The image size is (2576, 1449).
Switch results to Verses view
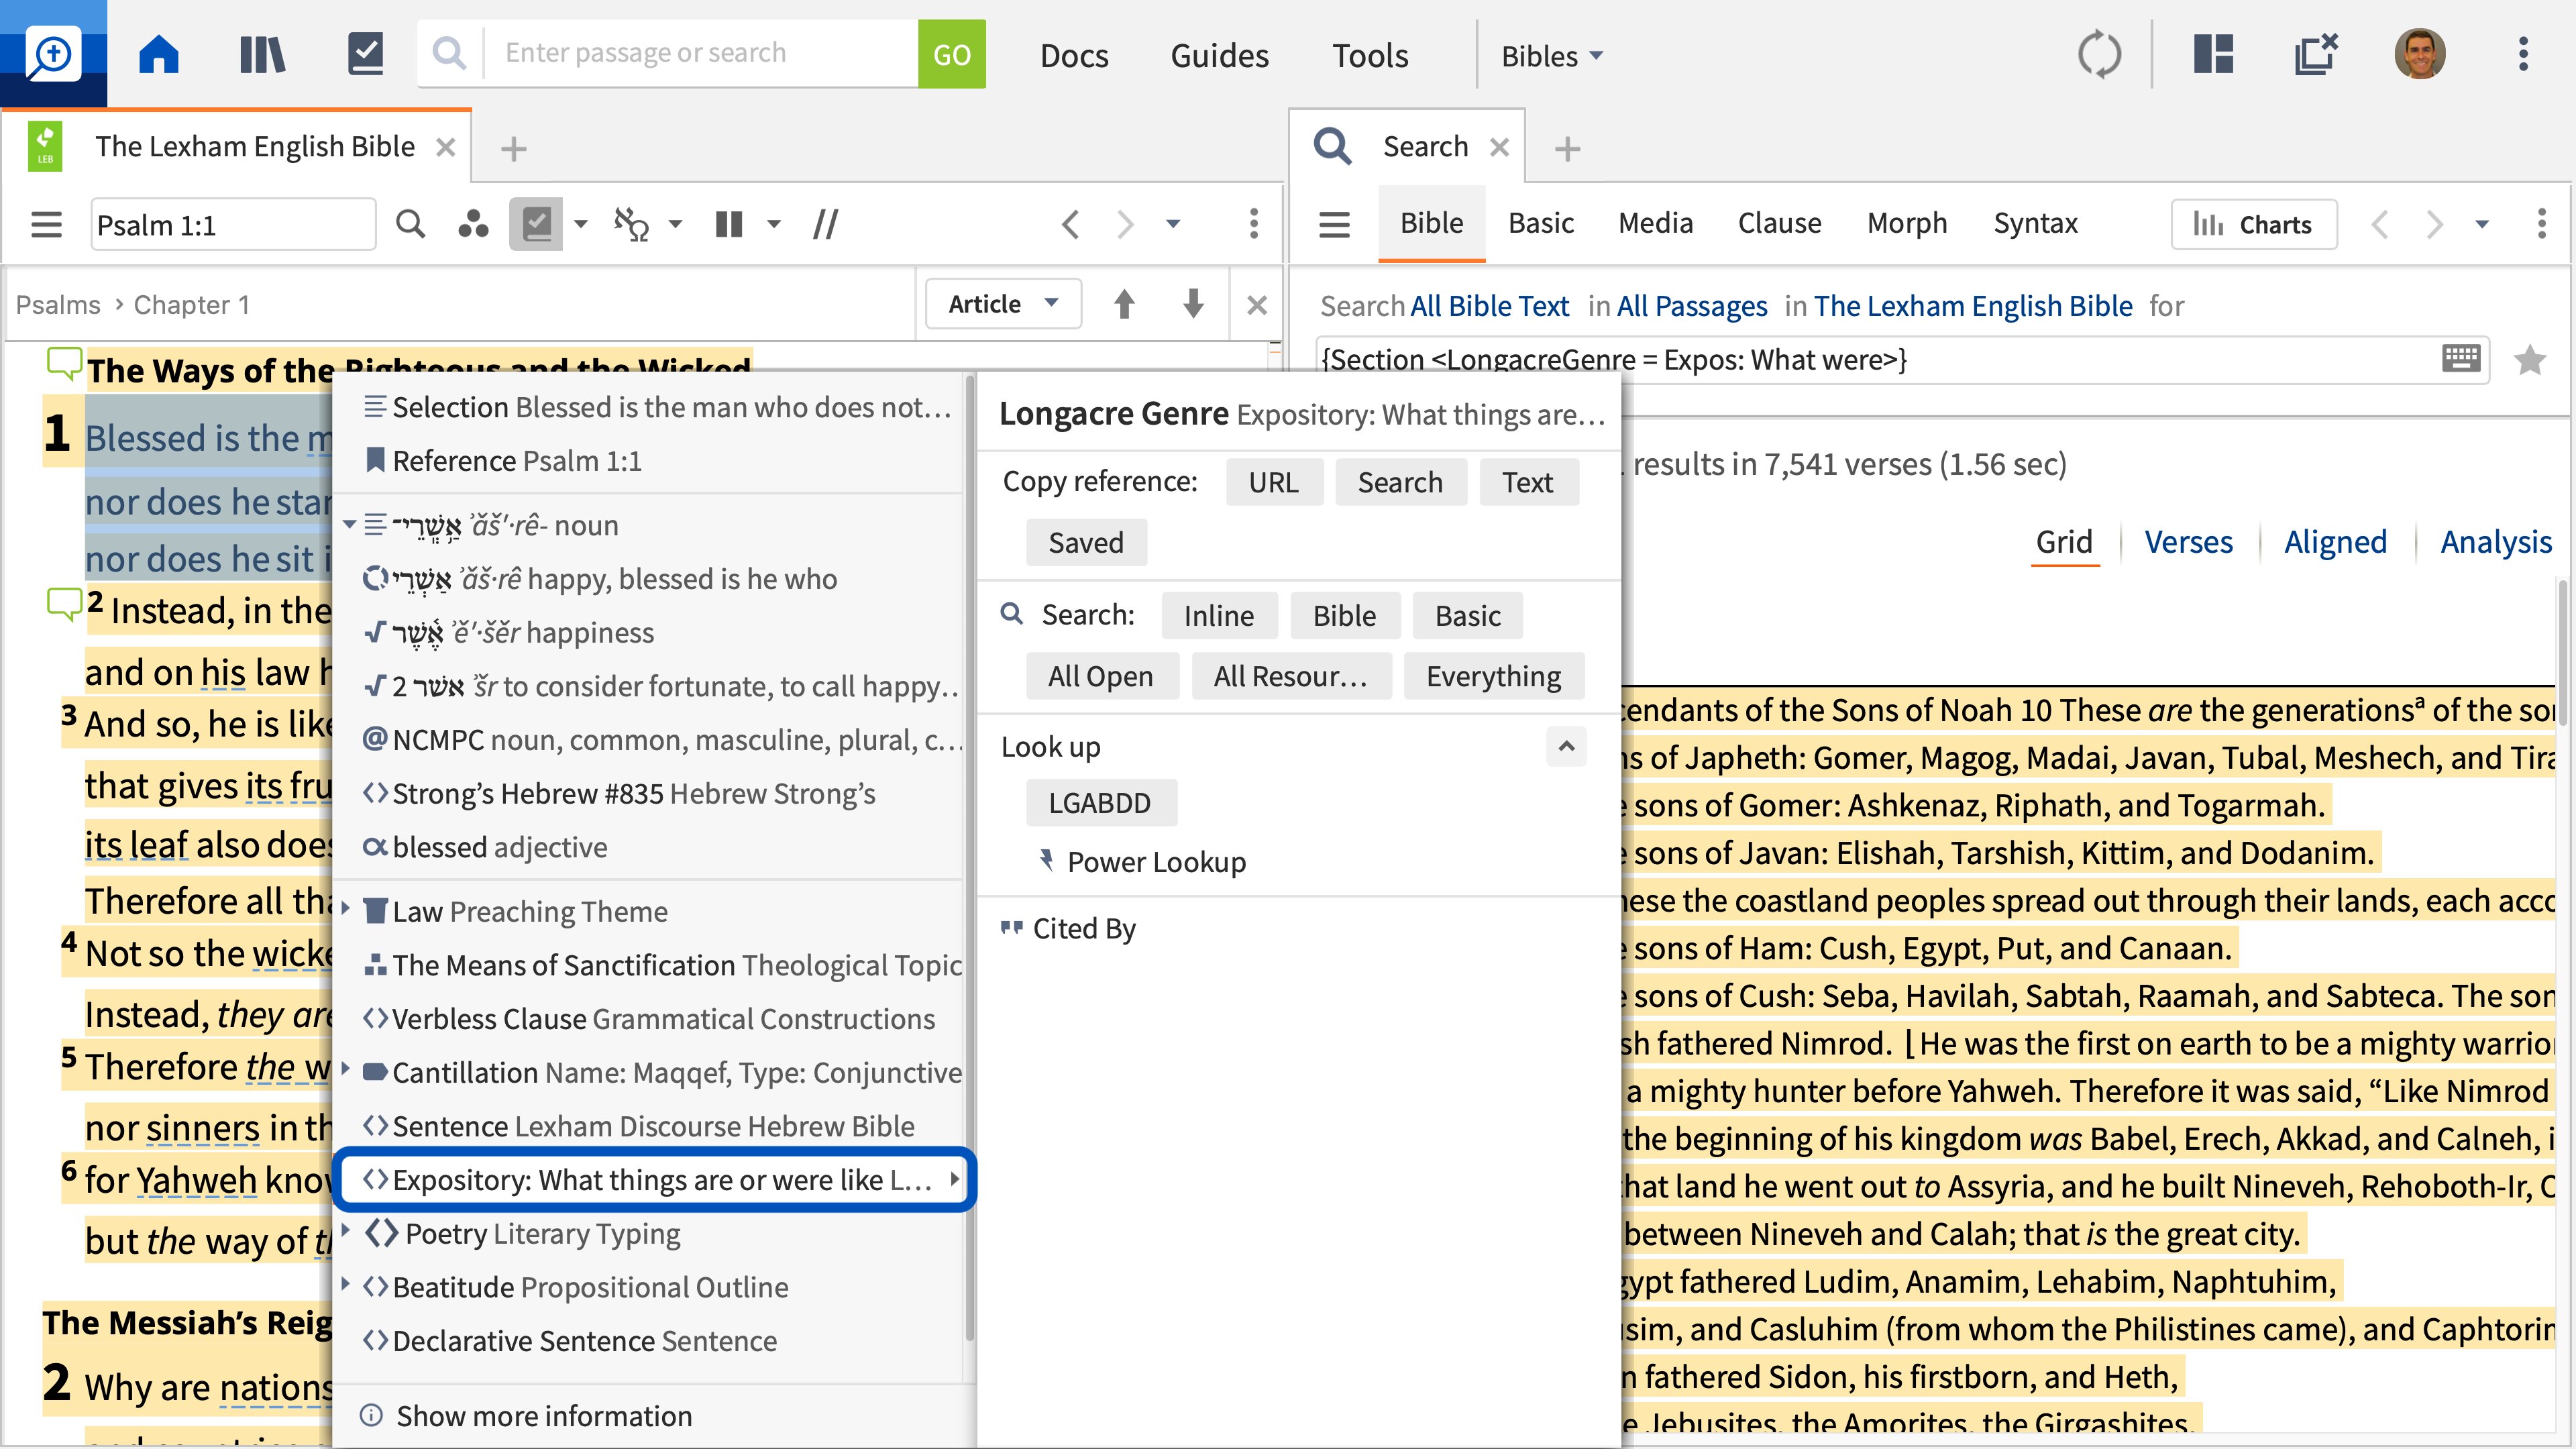pos(2187,541)
